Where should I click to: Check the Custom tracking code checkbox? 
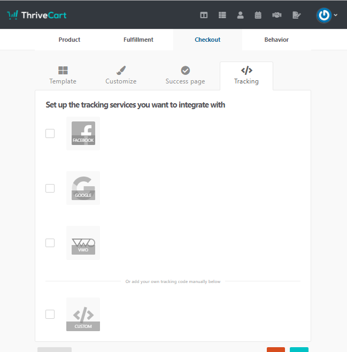tap(50, 314)
